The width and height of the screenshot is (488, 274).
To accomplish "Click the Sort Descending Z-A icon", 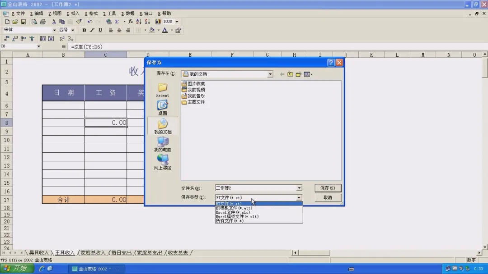I will pyautogui.click(x=147, y=22).
